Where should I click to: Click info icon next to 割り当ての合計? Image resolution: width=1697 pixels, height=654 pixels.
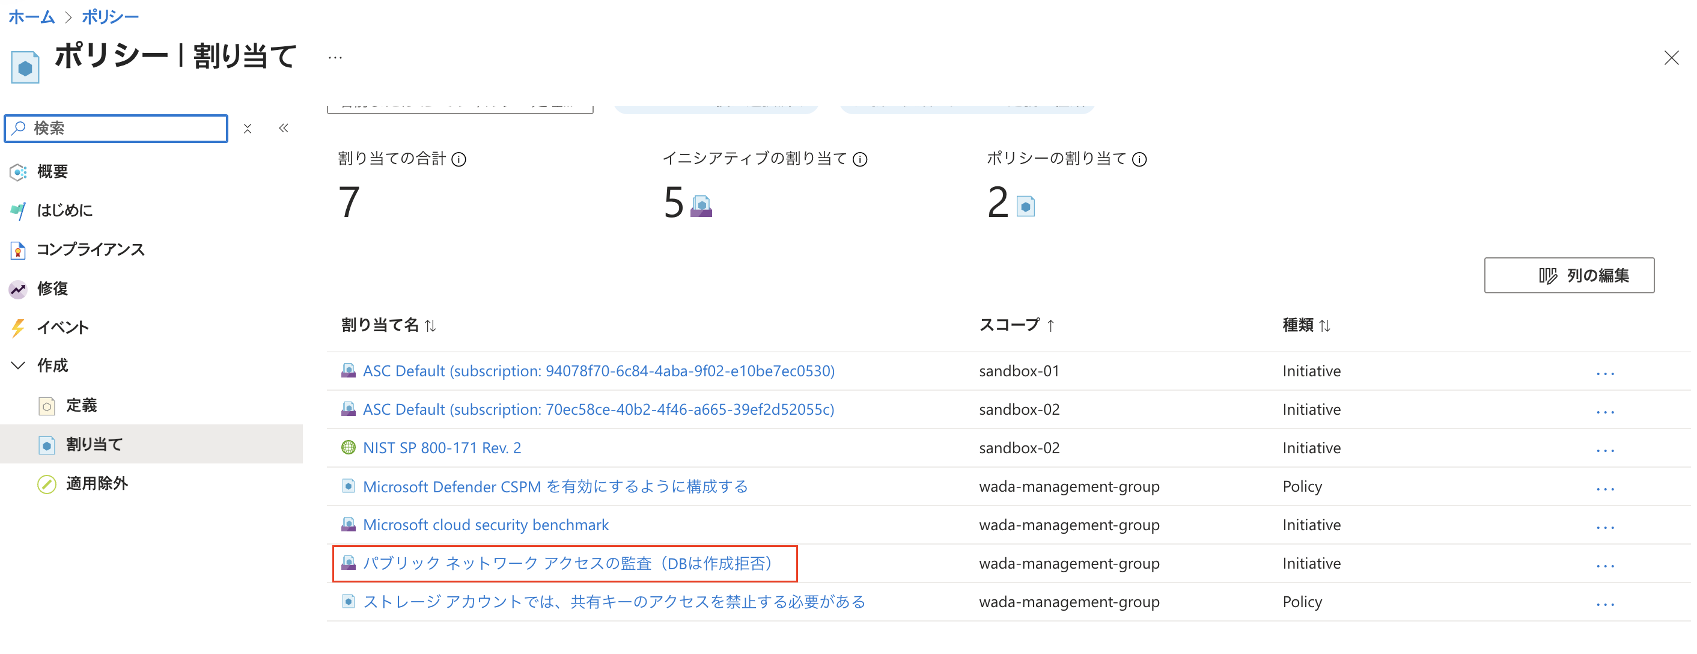click(x=459, y=159)
